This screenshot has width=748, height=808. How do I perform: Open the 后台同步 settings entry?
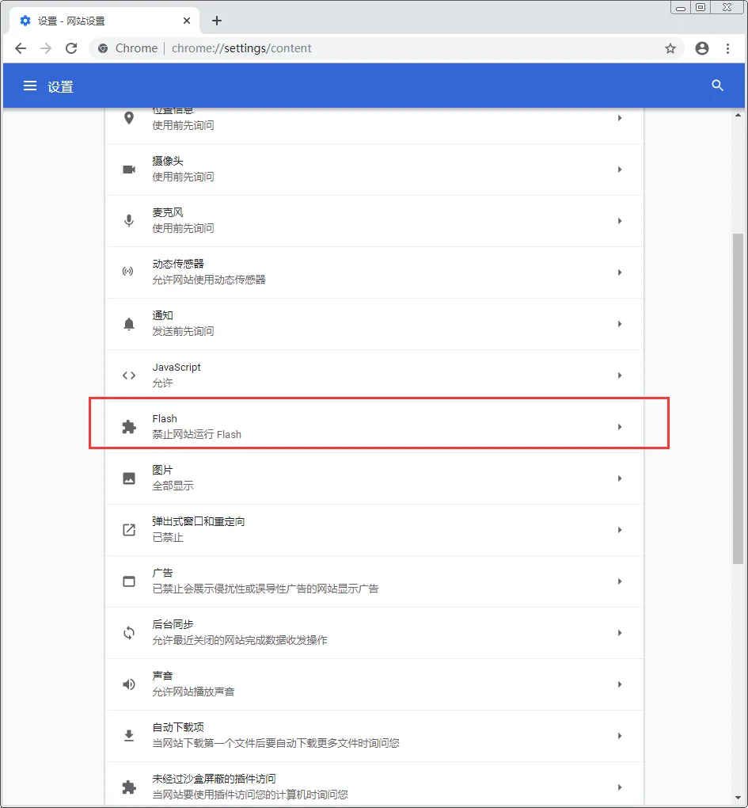(x=374, y=633)
